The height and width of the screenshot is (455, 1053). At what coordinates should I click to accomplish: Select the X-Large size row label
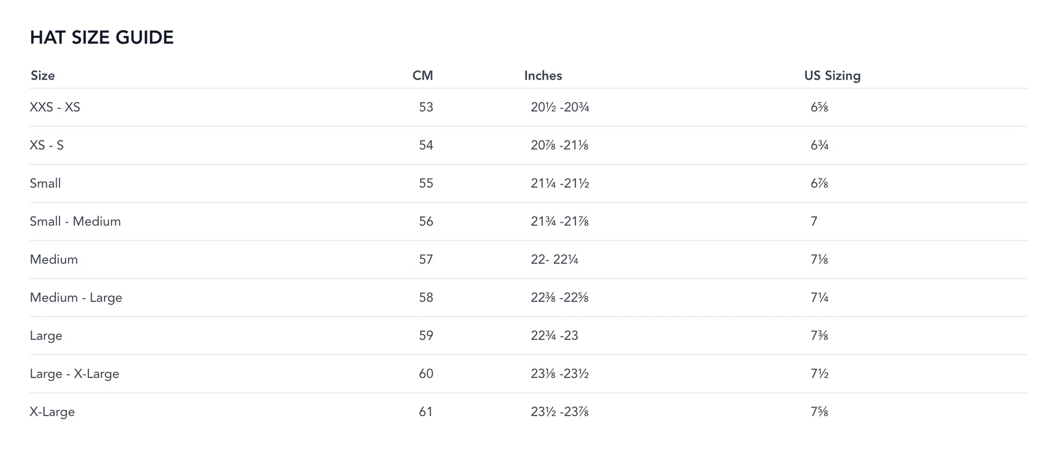[52, 412]
